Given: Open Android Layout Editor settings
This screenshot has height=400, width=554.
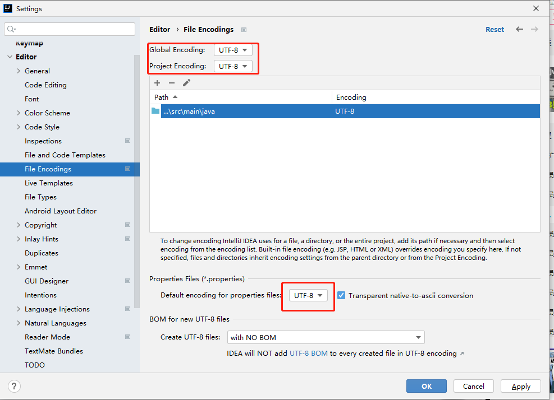Looking at the screenshot, I should click(x=61, y=211).
